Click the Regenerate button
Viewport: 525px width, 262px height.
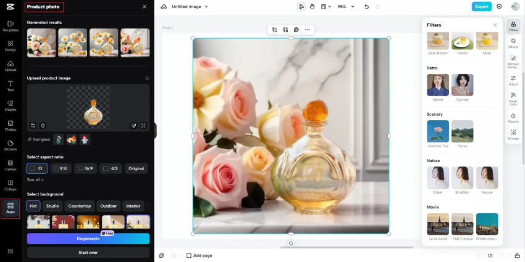88,239
